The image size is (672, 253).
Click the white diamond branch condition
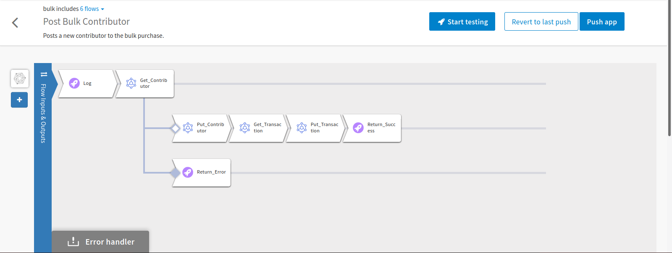176,128
